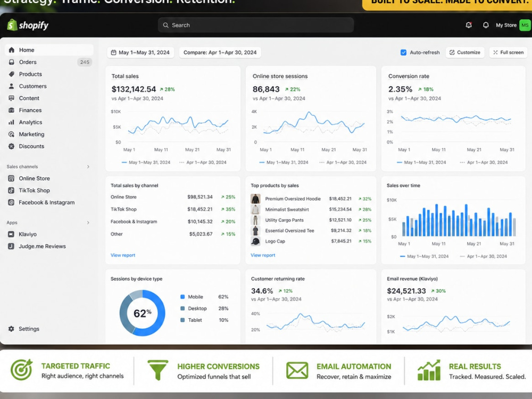This screenshot has height=399, width=532.
Task: Click the Marketing target icon
Action: (x=12, y=135)
